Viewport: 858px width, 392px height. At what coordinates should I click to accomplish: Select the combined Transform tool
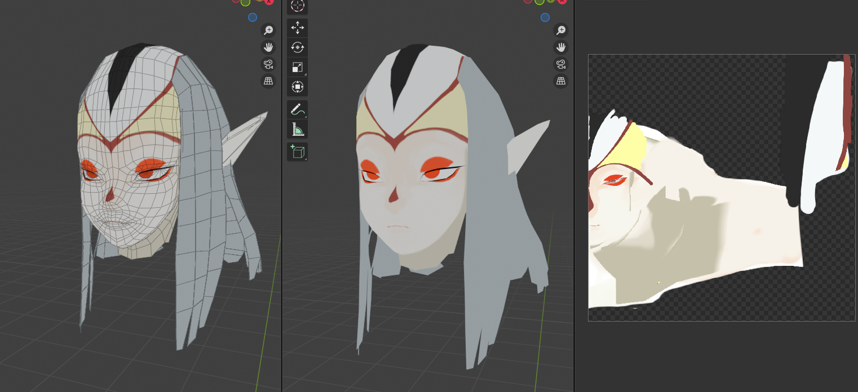coord(297,87)
